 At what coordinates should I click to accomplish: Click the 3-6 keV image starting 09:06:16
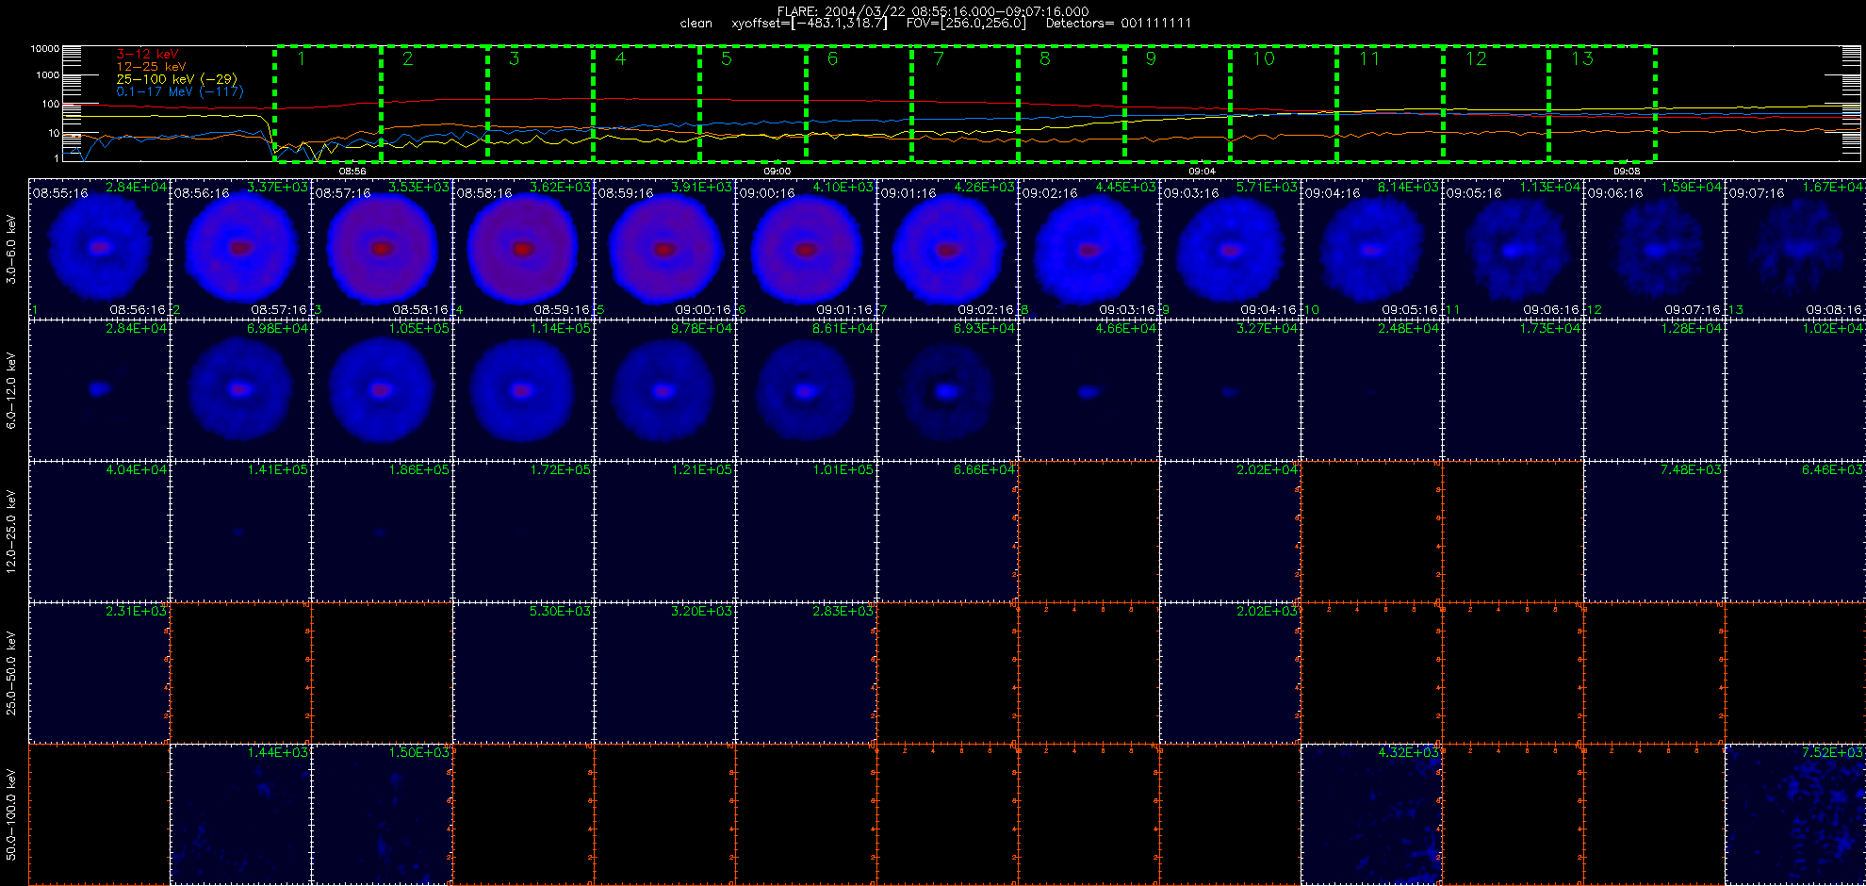1654,249
